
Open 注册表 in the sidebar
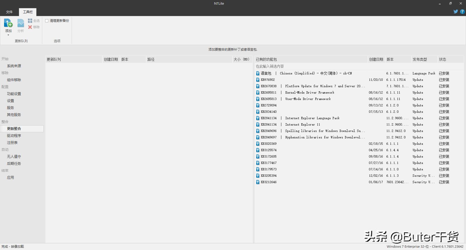point(12,143)
